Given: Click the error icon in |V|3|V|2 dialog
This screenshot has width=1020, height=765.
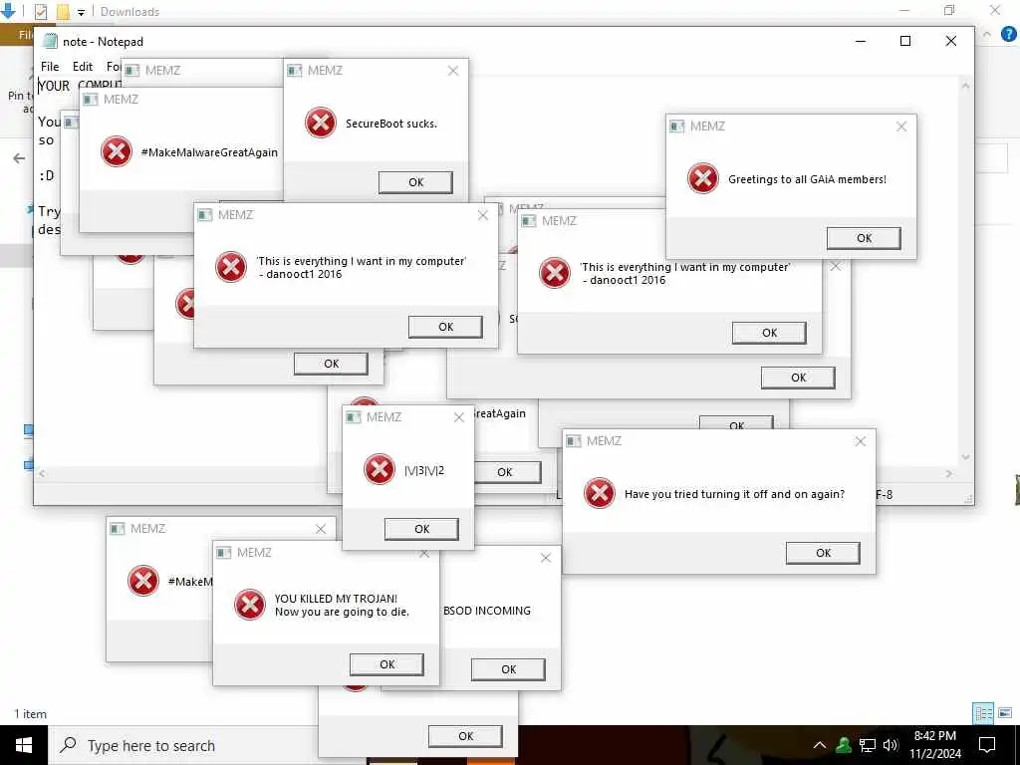Looking at the screenshot, I should coord(380,469).
